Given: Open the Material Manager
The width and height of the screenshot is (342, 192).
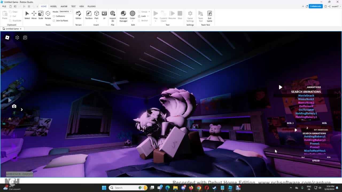Looking at the screenshot, I should tap(123, 15).
